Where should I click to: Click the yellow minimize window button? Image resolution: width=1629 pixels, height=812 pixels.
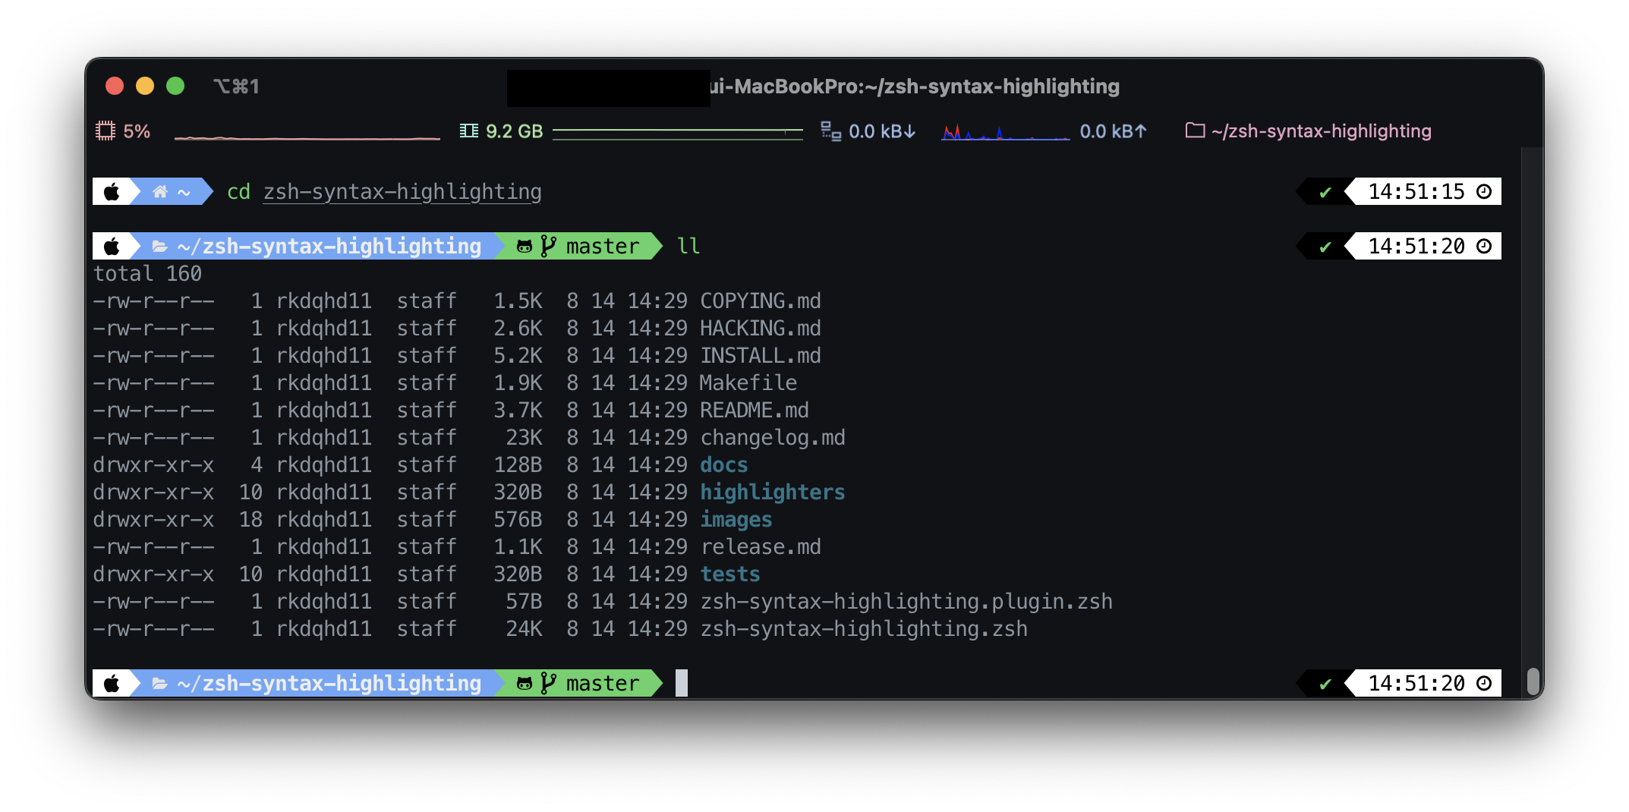[x=145, y=86]
